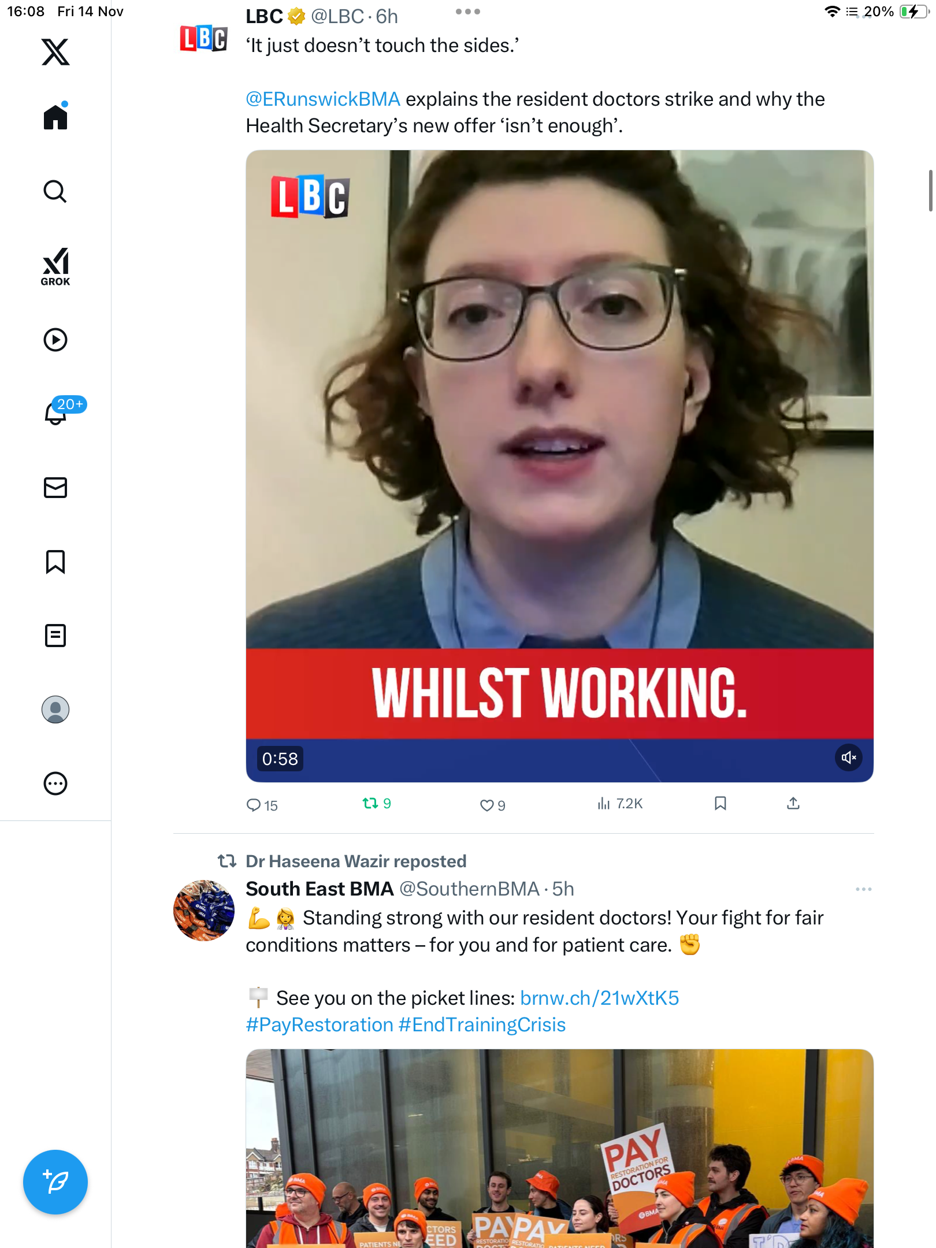Open Direct Messages envelope
The width and height of the screenshot is (936, 1248).
tap(55, 488)
